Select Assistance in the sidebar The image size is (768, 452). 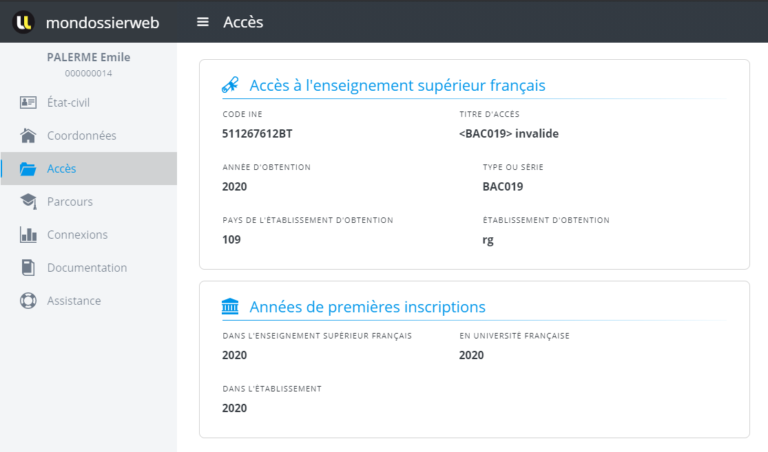pyautogui.click(x=74, y=301)
